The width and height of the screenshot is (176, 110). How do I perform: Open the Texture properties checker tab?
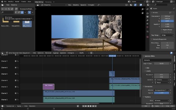[147, 37]
